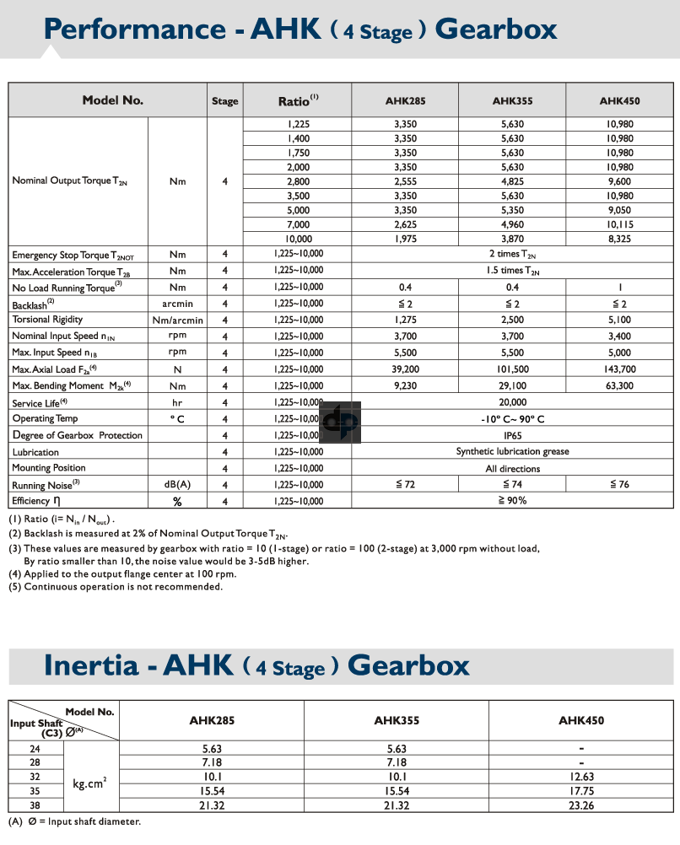Click the IP65 protection value cell

click(510, 435)
